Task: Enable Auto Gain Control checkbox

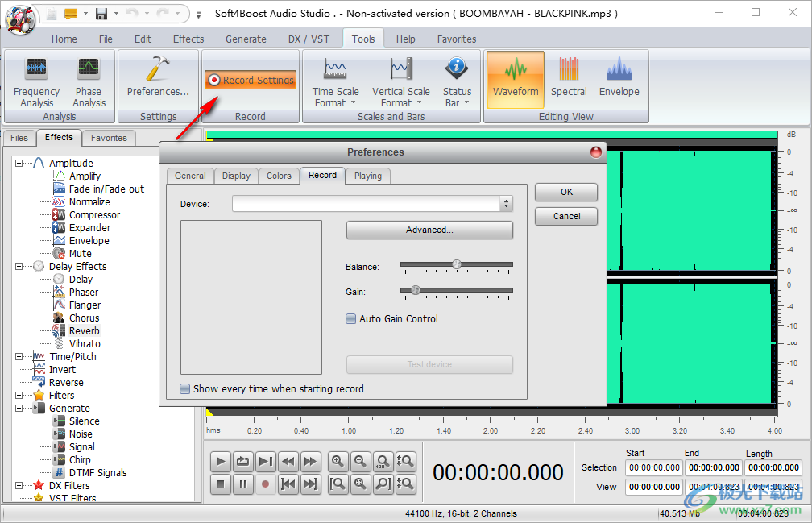Action: tap(351, 319)
